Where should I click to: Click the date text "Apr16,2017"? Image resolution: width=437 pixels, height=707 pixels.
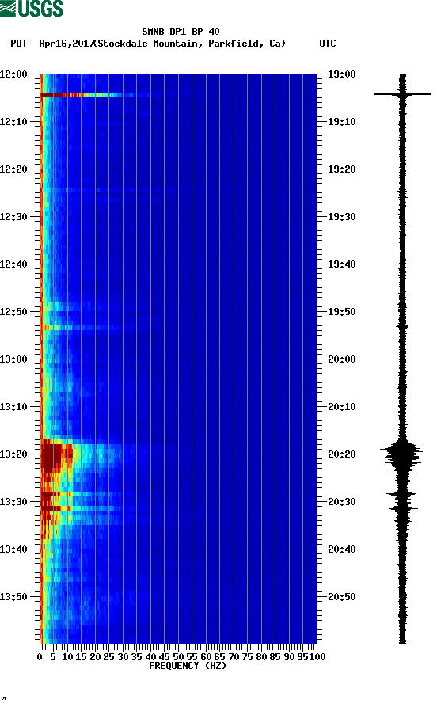tap(66, 44)
